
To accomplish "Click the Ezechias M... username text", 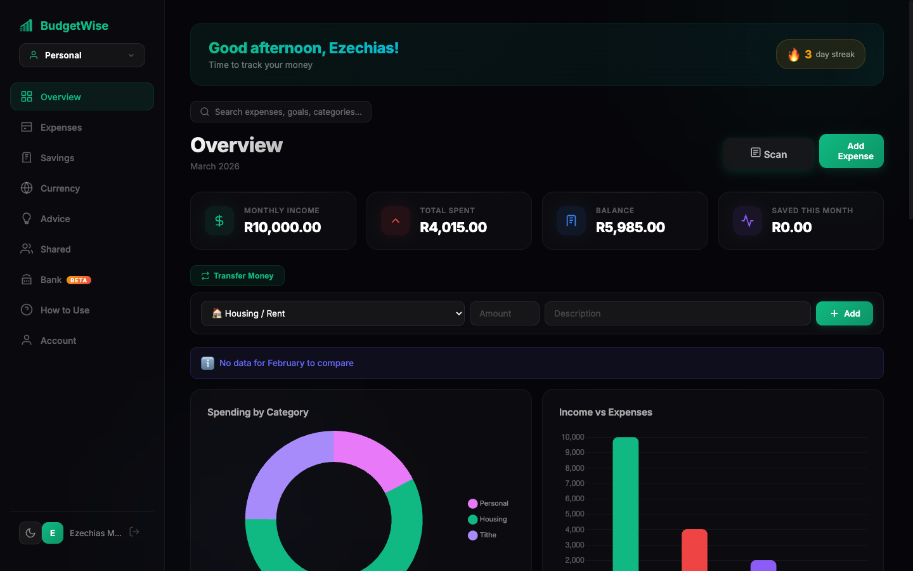I will [x=96, y=533].
